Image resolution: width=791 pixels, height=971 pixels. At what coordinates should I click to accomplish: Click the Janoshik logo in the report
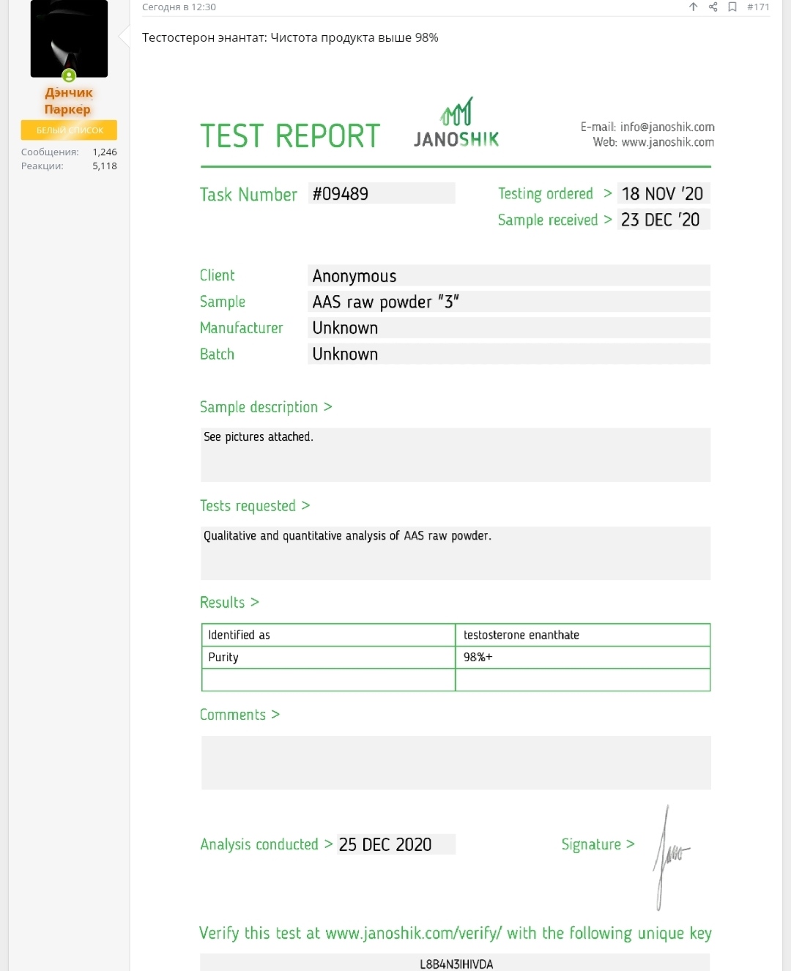tap(456, 123)
